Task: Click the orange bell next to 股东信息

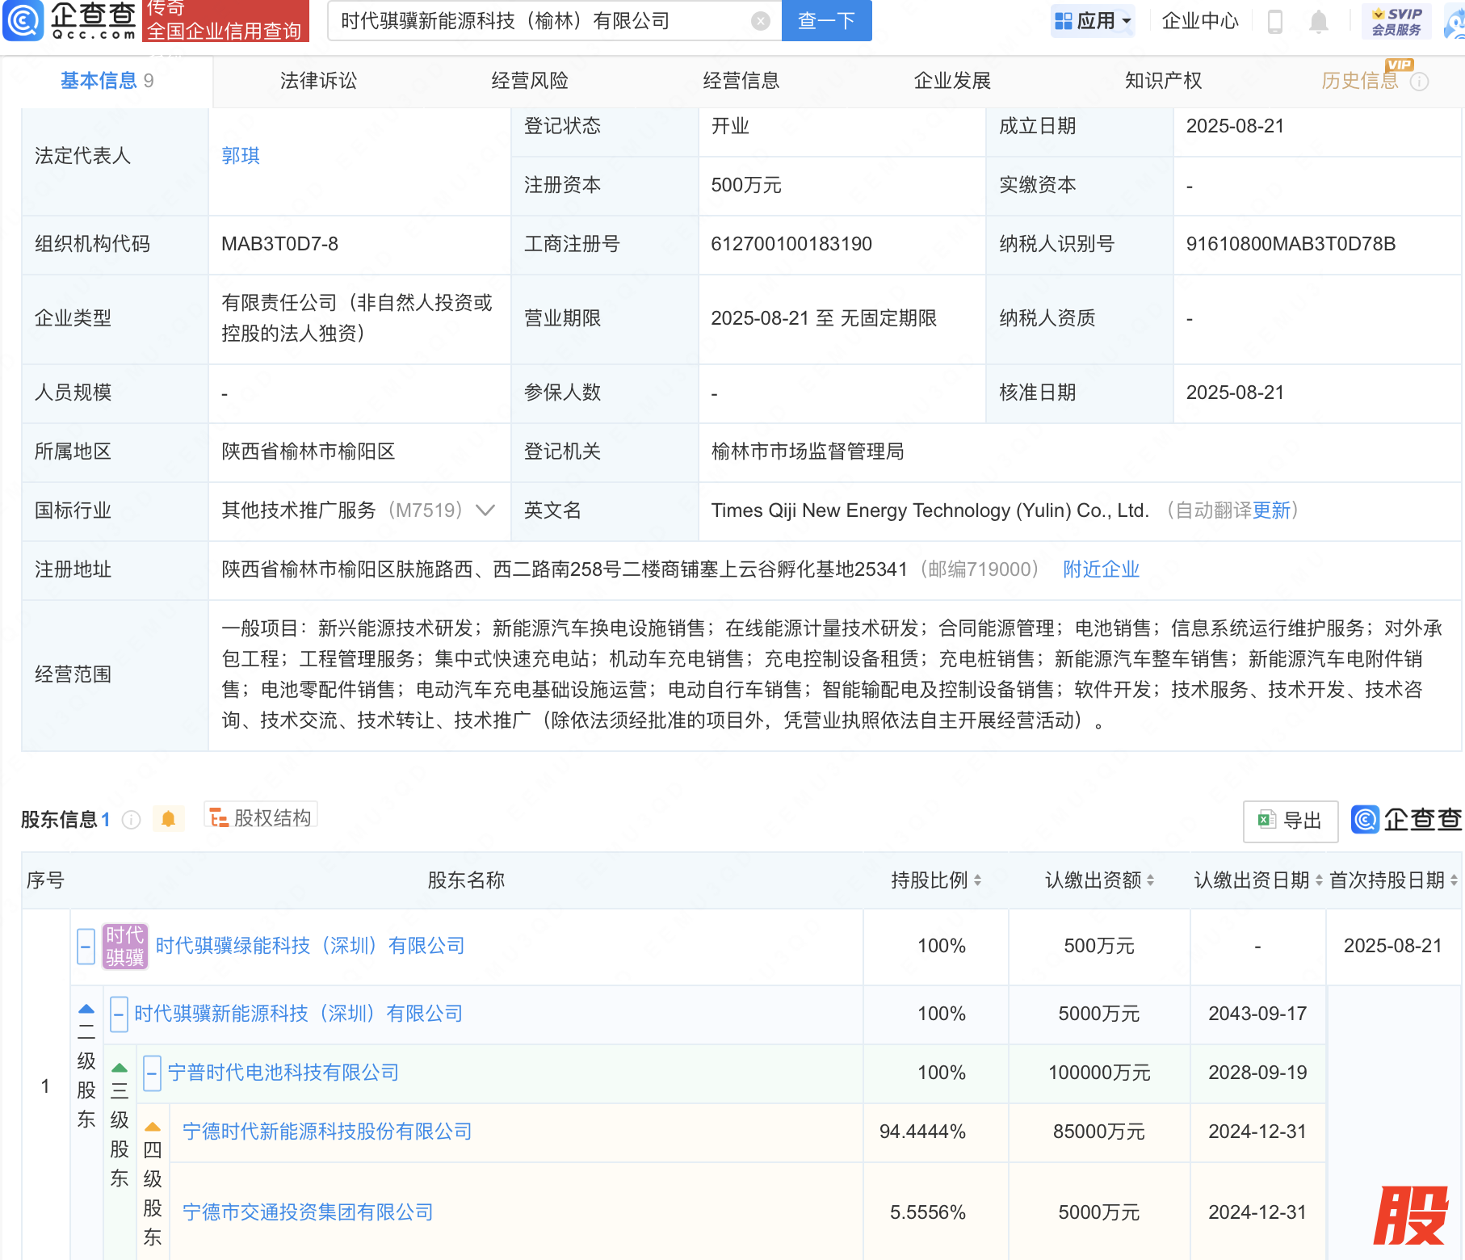Action: click(168, 819)
